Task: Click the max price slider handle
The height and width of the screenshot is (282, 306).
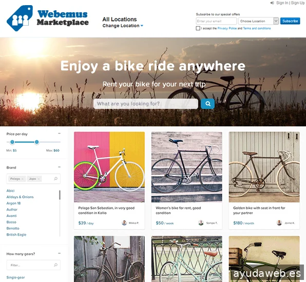Action: point(36,142)
